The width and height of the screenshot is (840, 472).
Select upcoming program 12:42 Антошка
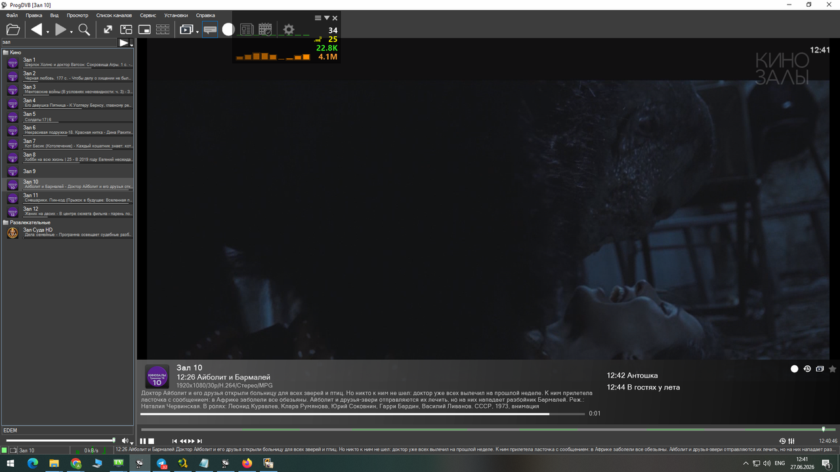(632, 376)
